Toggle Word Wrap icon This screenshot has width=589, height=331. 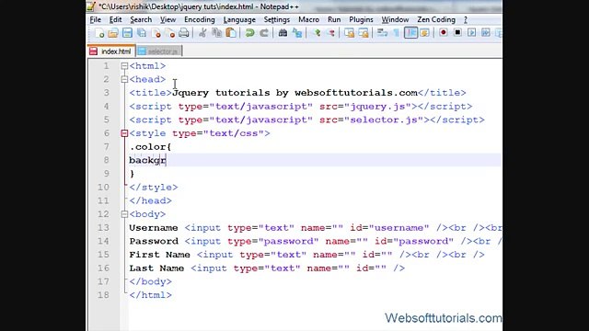pyautogui.click(x=382, y=33)
